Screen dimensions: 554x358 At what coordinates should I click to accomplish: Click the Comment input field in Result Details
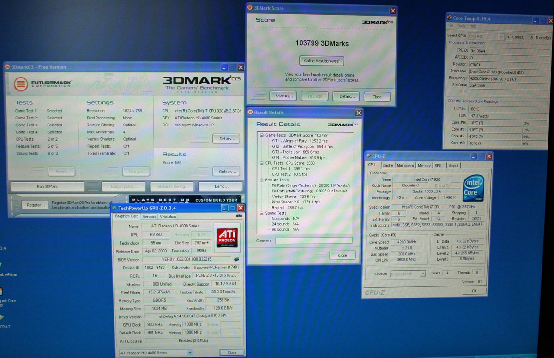click(313, 240)
